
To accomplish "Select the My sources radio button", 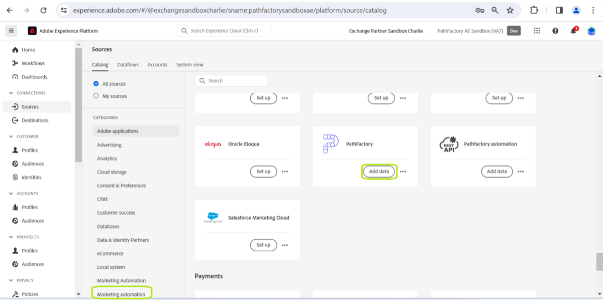I will 95,96.
